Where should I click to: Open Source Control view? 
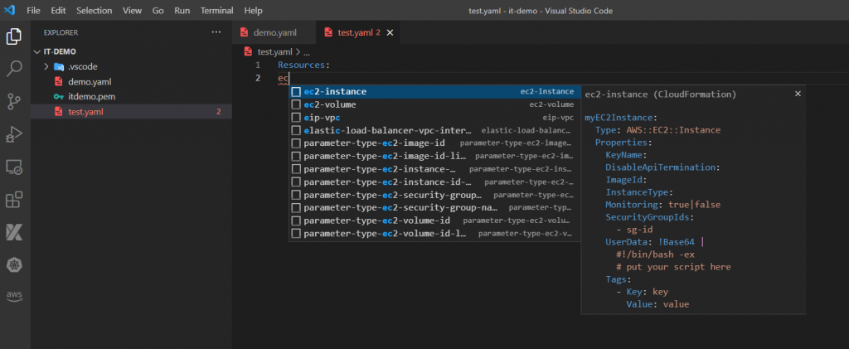point(14,101)
